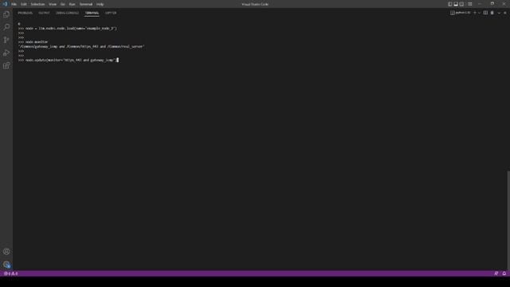Open the Accounts icon in activity bar
This screenshot has width=510, height=287.
click(6, 252)
